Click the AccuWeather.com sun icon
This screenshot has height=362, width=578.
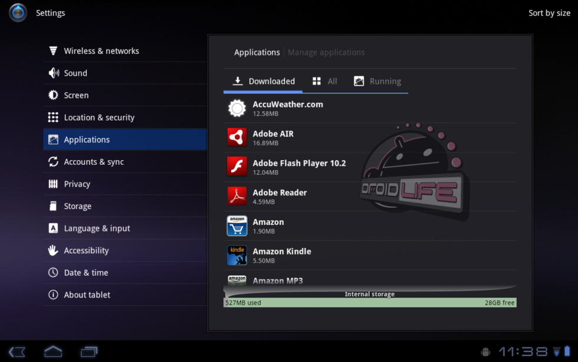(x=237, y=108)
